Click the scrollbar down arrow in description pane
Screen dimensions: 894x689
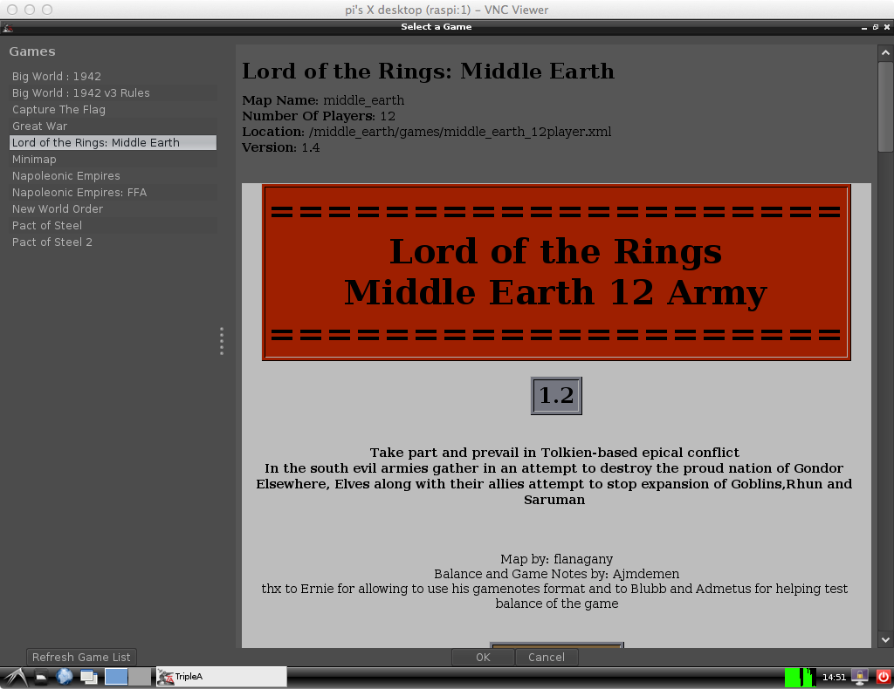[x=885, y=640]
